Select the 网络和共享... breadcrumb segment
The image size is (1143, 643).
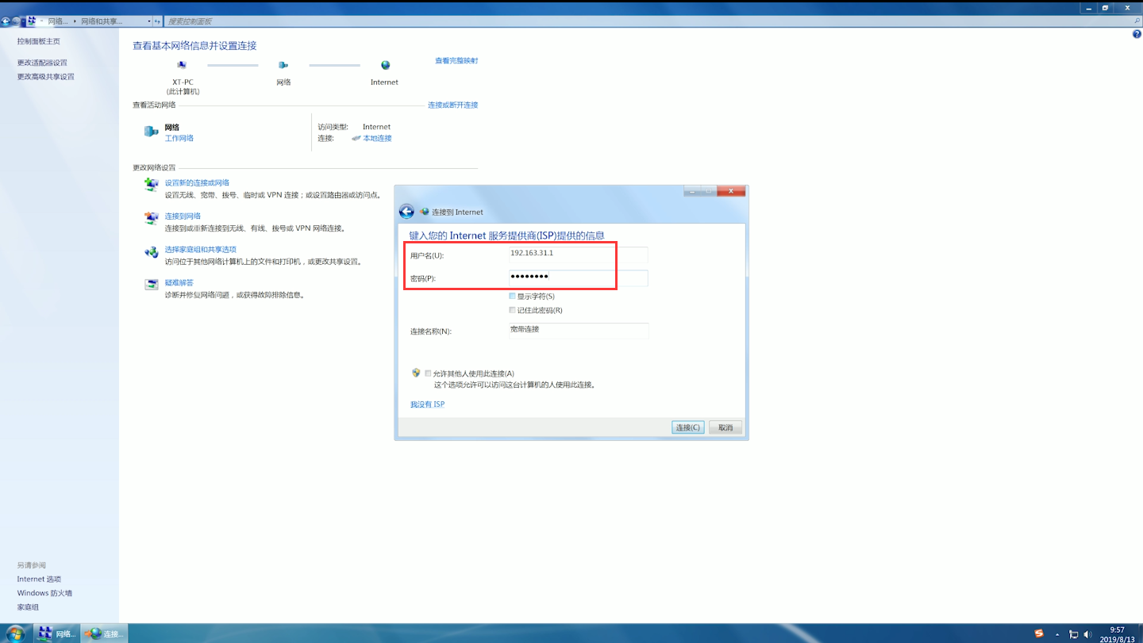click(102, 21)
